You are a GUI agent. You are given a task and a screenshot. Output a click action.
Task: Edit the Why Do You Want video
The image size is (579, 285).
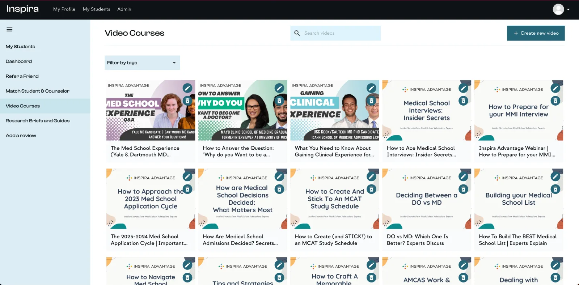[279, 88]
